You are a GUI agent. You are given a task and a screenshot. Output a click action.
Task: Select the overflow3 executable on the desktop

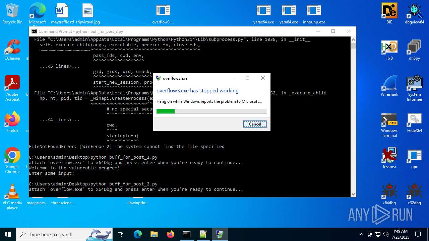(163, 14)
